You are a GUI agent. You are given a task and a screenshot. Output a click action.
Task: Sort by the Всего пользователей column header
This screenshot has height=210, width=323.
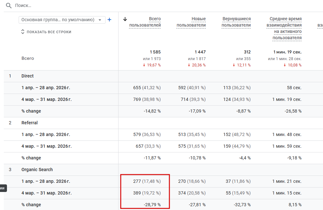(x=145, y=22)
